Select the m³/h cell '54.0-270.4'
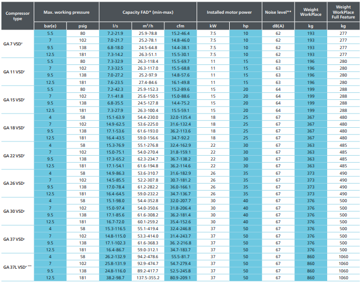363x284 pixels. point(148,152)
